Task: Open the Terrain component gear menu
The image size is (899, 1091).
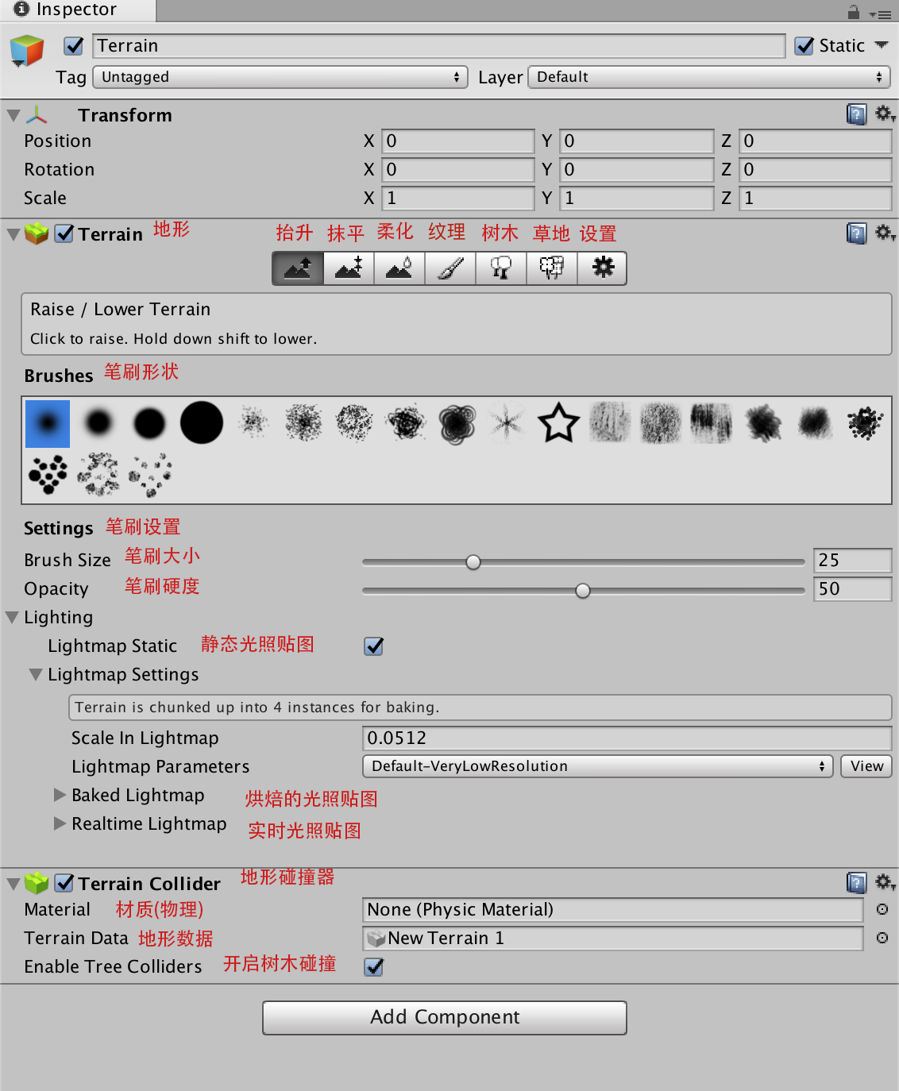Action: click(885, 233)
